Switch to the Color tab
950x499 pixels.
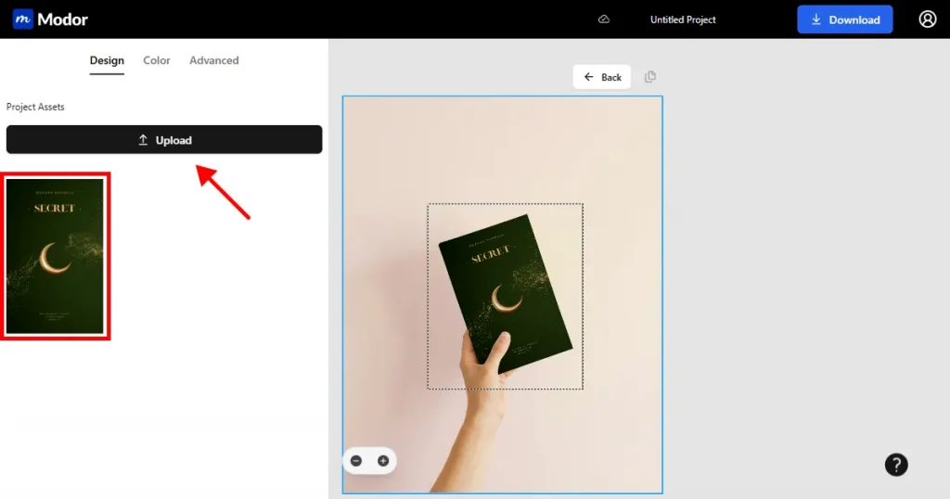pos(156,60)
